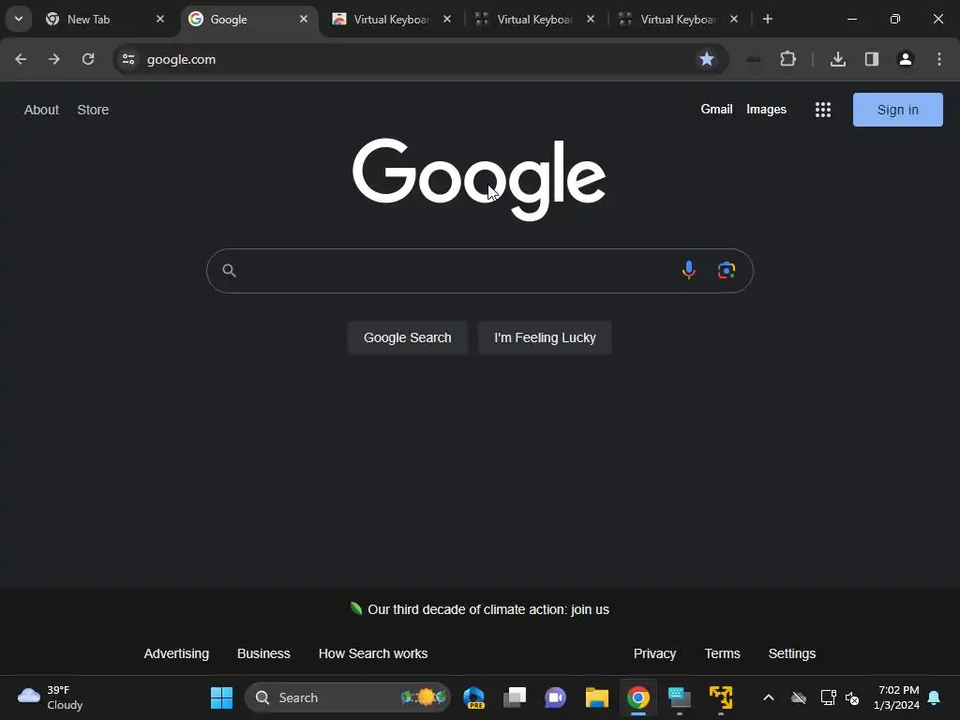Open the weather widget showing 39°F Cloudy
The width and height of the screenshot is (960, 720).
pos(51,697)
